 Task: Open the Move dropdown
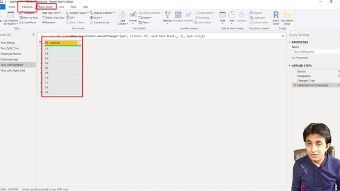(x=96, y=18)
